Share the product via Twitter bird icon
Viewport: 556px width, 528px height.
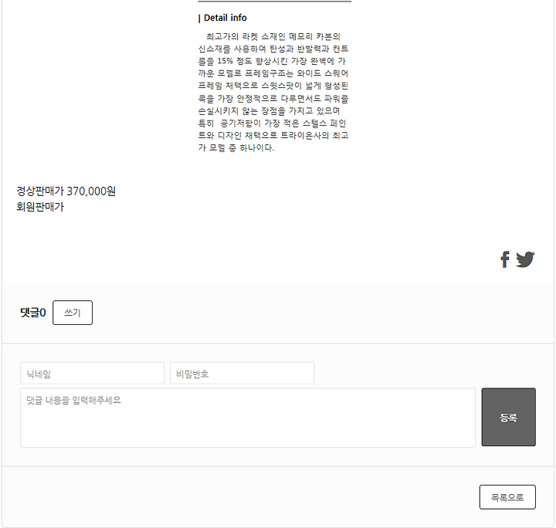pyautogui.click(x=525, y=259)
